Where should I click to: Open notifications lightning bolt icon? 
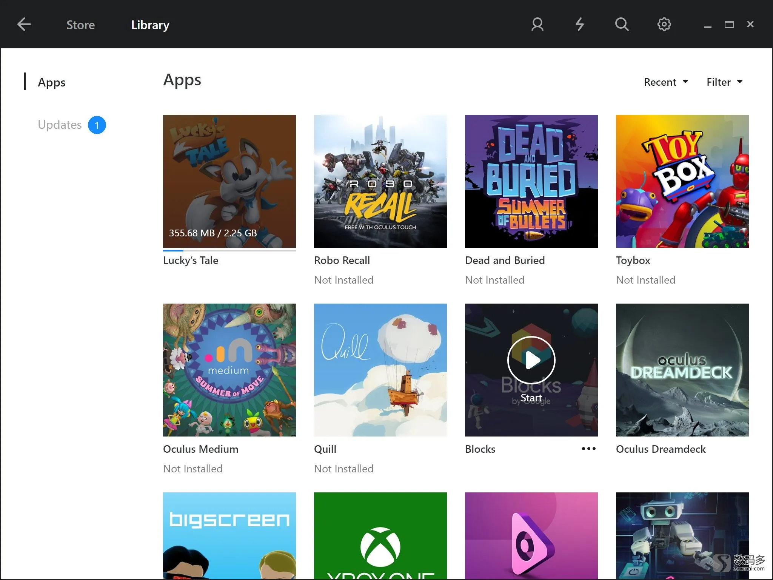coord(580,25)
